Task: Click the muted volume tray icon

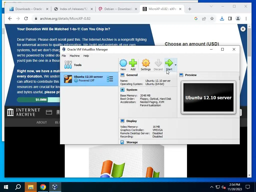Action: click(x=224, y=187)
